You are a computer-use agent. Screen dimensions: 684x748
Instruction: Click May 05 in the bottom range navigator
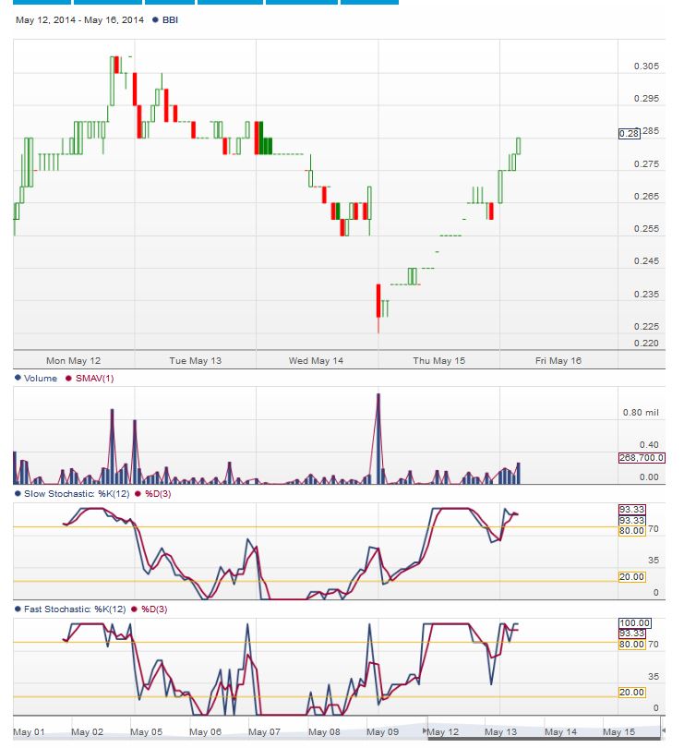click(x=146, y=732)
